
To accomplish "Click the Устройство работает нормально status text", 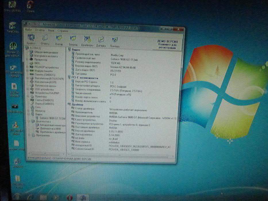I will pos(128,110).
